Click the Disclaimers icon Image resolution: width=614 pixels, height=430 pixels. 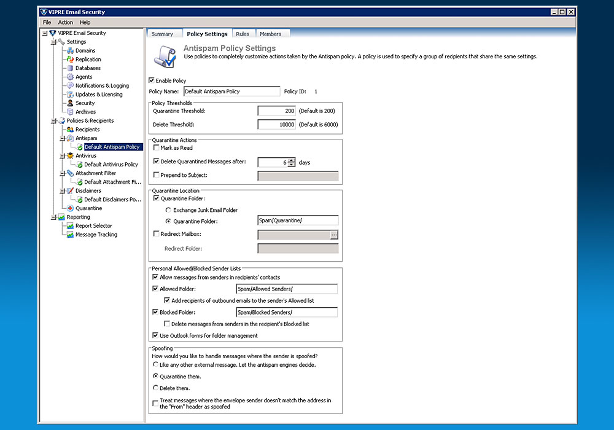pos(70,190)
